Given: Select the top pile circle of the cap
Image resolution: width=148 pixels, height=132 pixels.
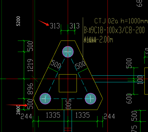Looking at the screenshot, I should pos(68,52).
